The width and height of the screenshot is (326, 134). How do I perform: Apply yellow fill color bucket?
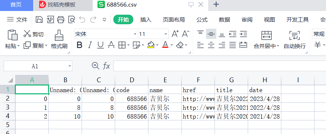pos(151,45)
